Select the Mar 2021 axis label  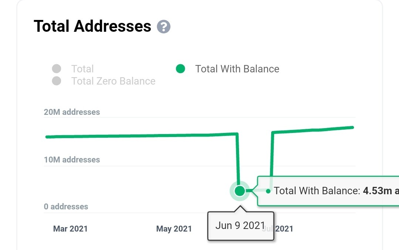pyautogui.click(x=70, y=229)
